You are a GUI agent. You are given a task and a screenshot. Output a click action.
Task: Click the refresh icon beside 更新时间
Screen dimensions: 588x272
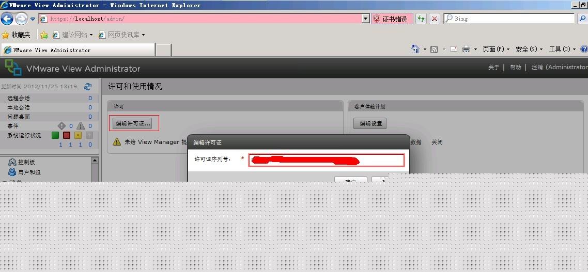click(88, 87)
